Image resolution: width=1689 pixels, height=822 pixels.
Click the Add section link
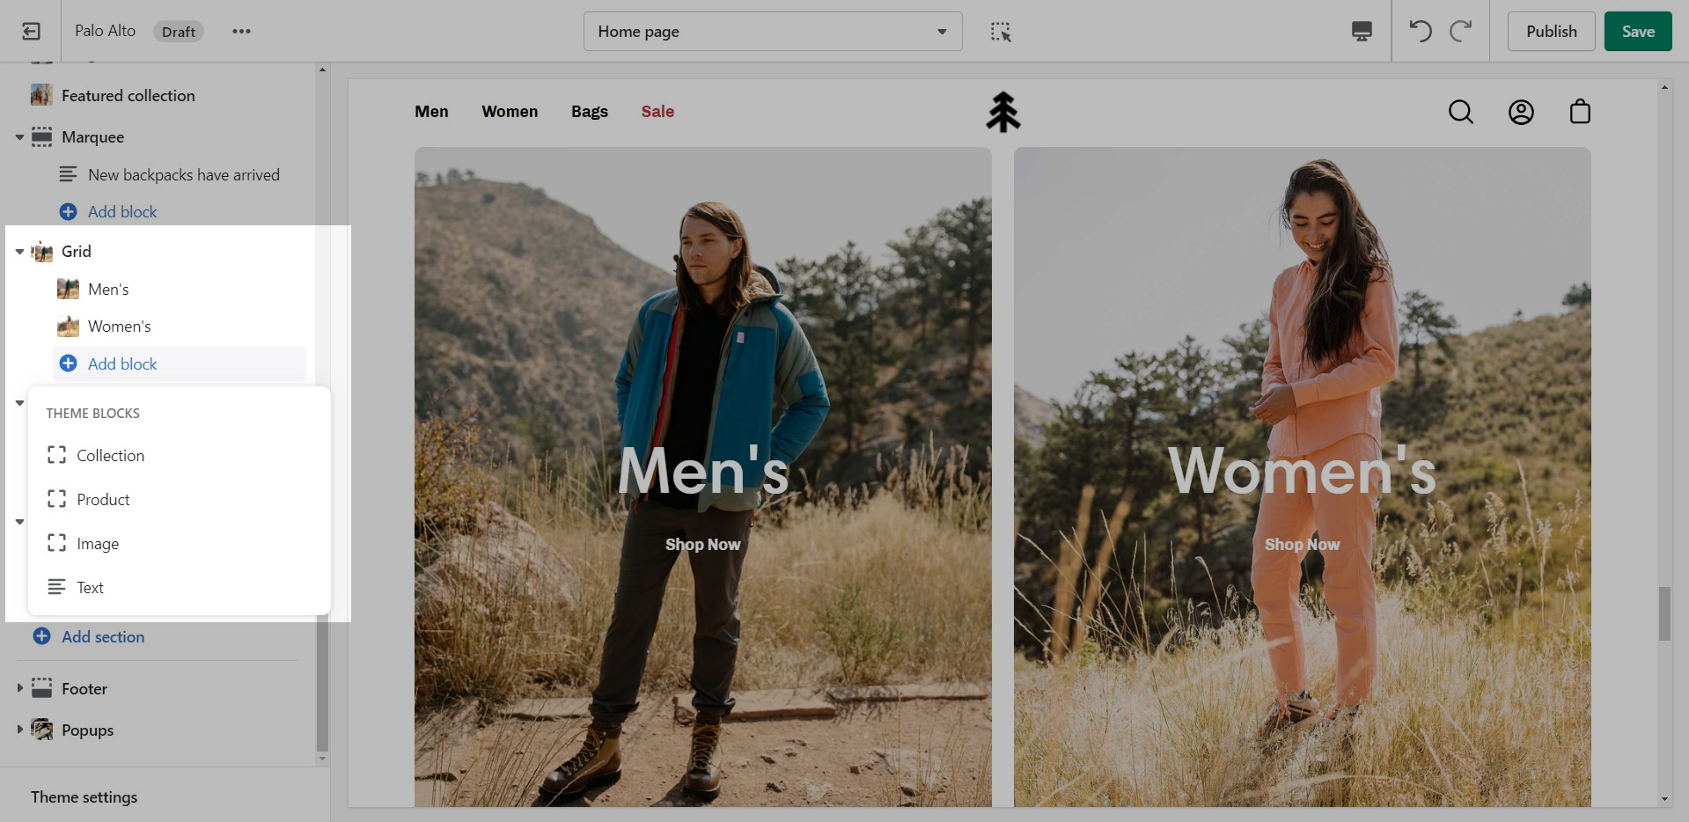(x=102, y=636)
